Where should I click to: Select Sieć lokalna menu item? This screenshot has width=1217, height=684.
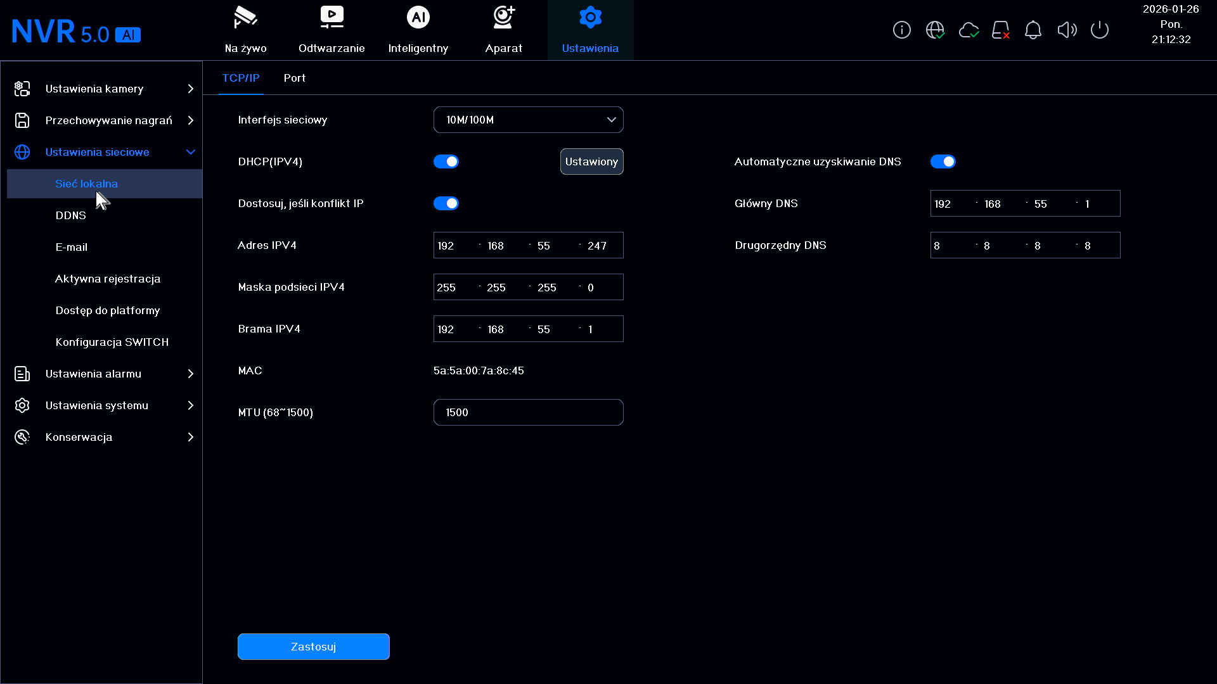tap(105, 184)
